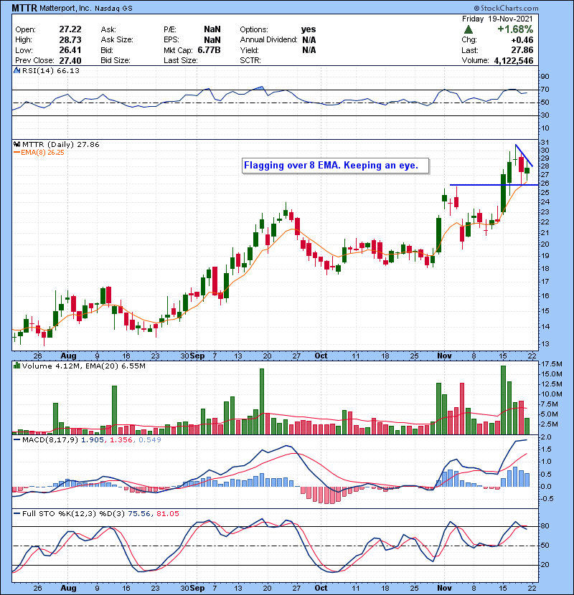Click the 80 label on the stochastic scale
The width and height of the screenshot is (574, 595).
point(545,526)
